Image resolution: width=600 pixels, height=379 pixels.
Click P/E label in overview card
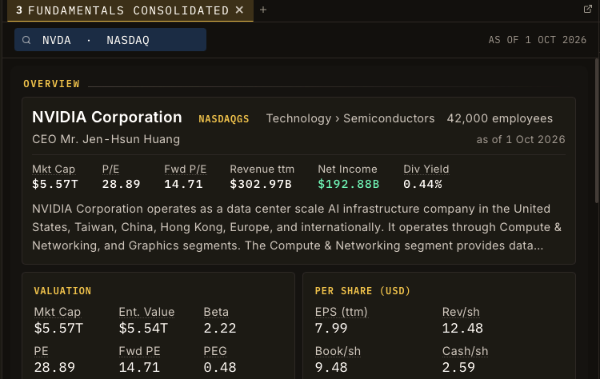click(x=111, y=169)
